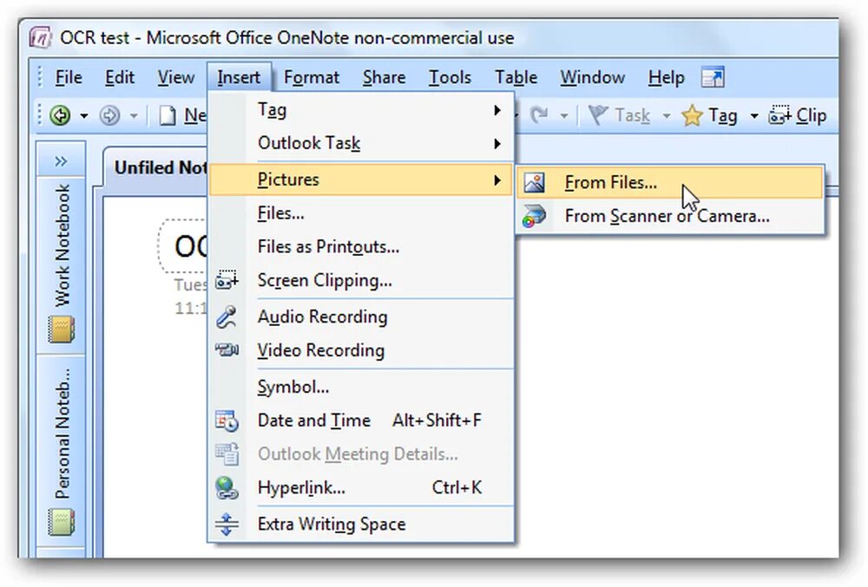The width and height of the screenshot is (868, 587).
Task: Click the Clip screen clipping toolbar icon
Action: tap(780, 114)
